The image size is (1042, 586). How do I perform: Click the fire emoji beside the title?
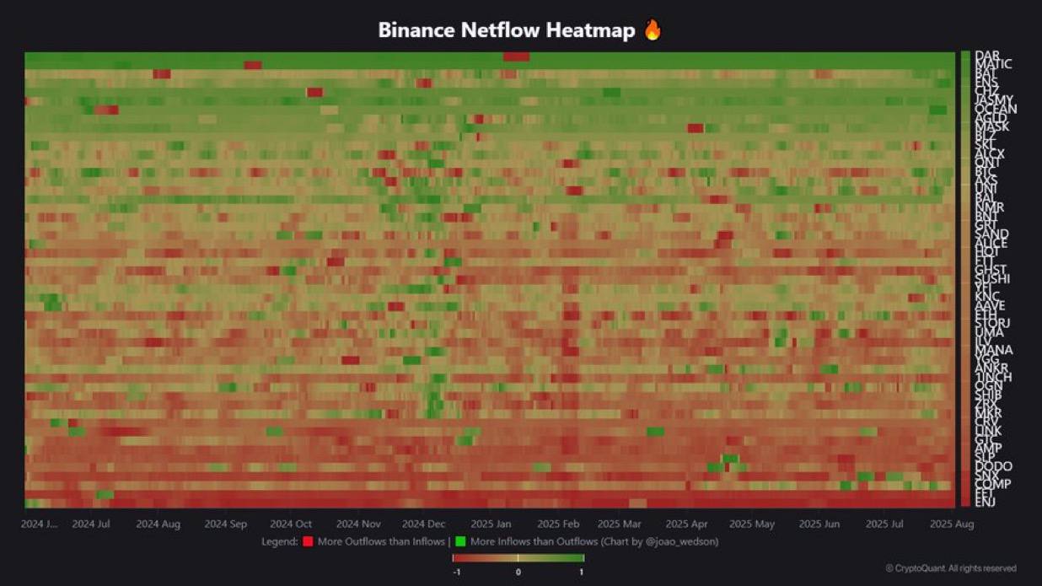tap(653, 30)
